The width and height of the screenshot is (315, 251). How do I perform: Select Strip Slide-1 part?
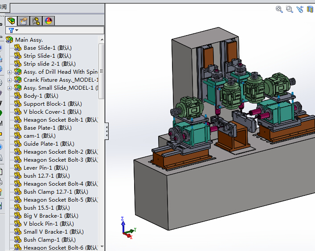tap(47, 56)
